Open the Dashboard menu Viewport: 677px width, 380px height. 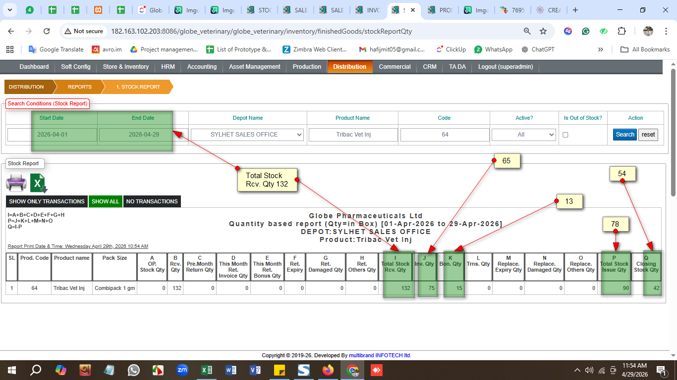coord(34,67)
